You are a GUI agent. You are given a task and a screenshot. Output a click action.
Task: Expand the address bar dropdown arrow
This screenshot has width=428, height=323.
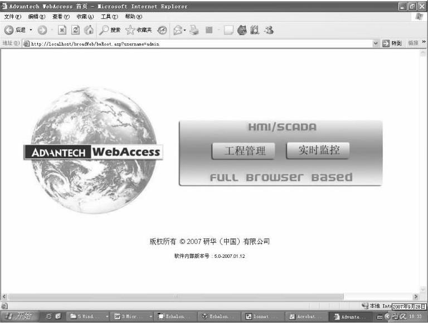tap(376, 43)
